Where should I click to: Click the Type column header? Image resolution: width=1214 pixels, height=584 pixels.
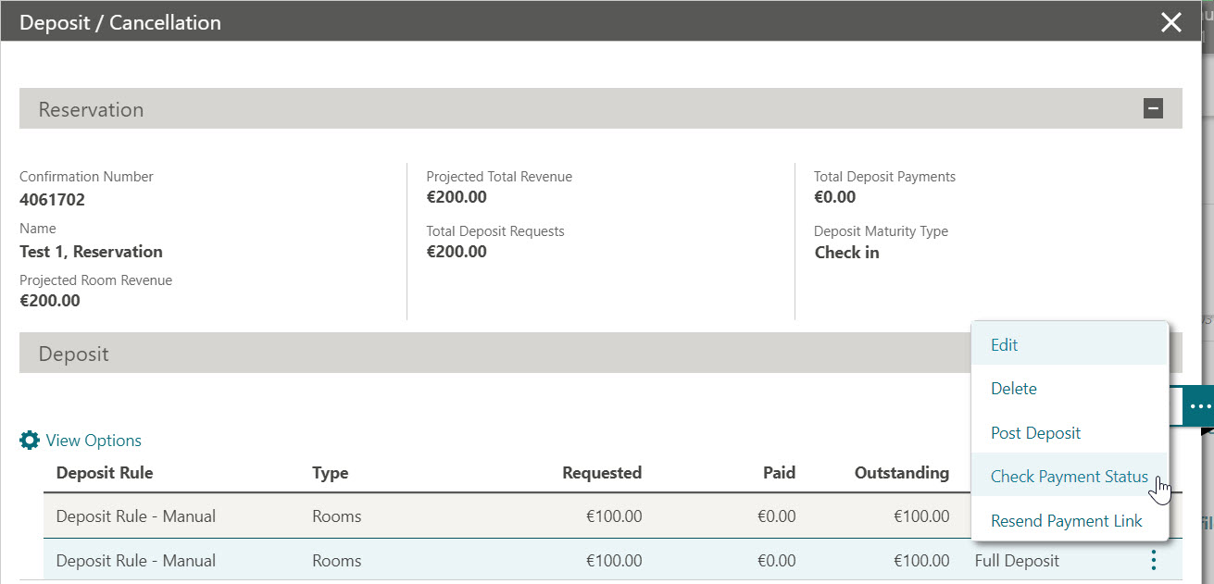click(330, 472)
